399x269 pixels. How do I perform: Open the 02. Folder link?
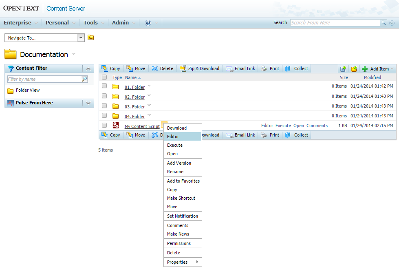click(x=134, y=97)
